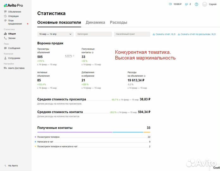Click the +176 % views change value

(x=41, y=61)
